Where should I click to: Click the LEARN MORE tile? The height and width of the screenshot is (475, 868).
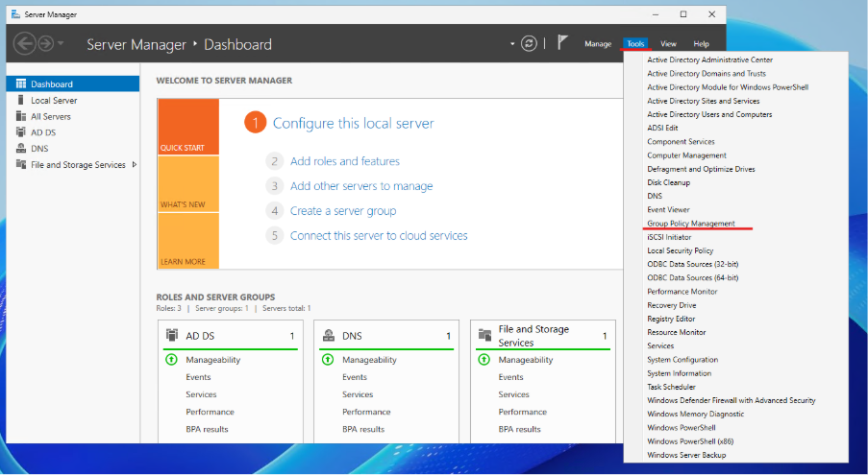click(187, 240)
